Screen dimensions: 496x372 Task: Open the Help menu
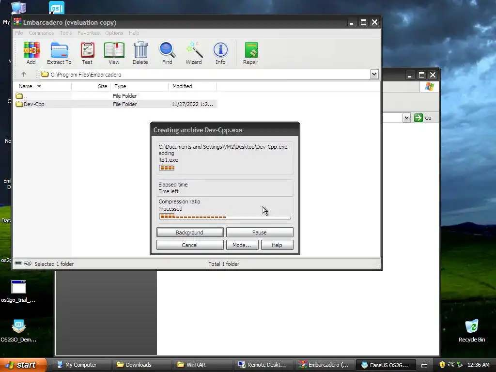(x=134, y=33)
